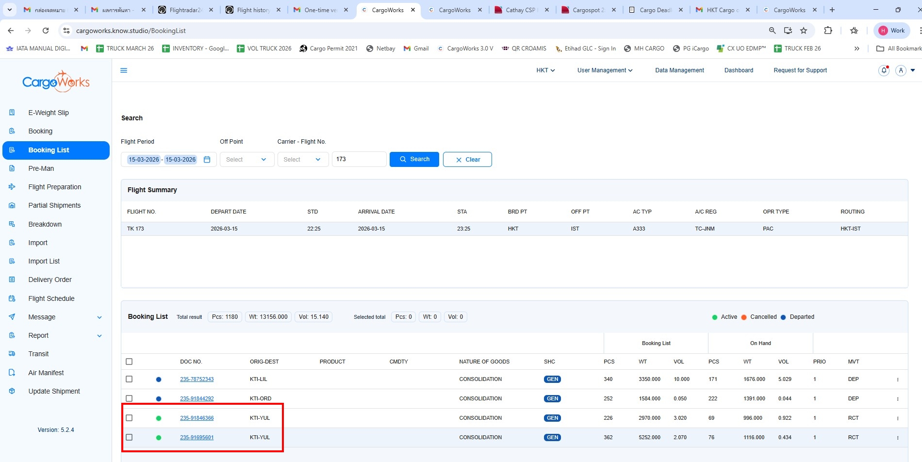Go to Flight Preparation in sidebar
Image resolution: width=922 pixels, height=462 pixels.
(x=55, y=187)
